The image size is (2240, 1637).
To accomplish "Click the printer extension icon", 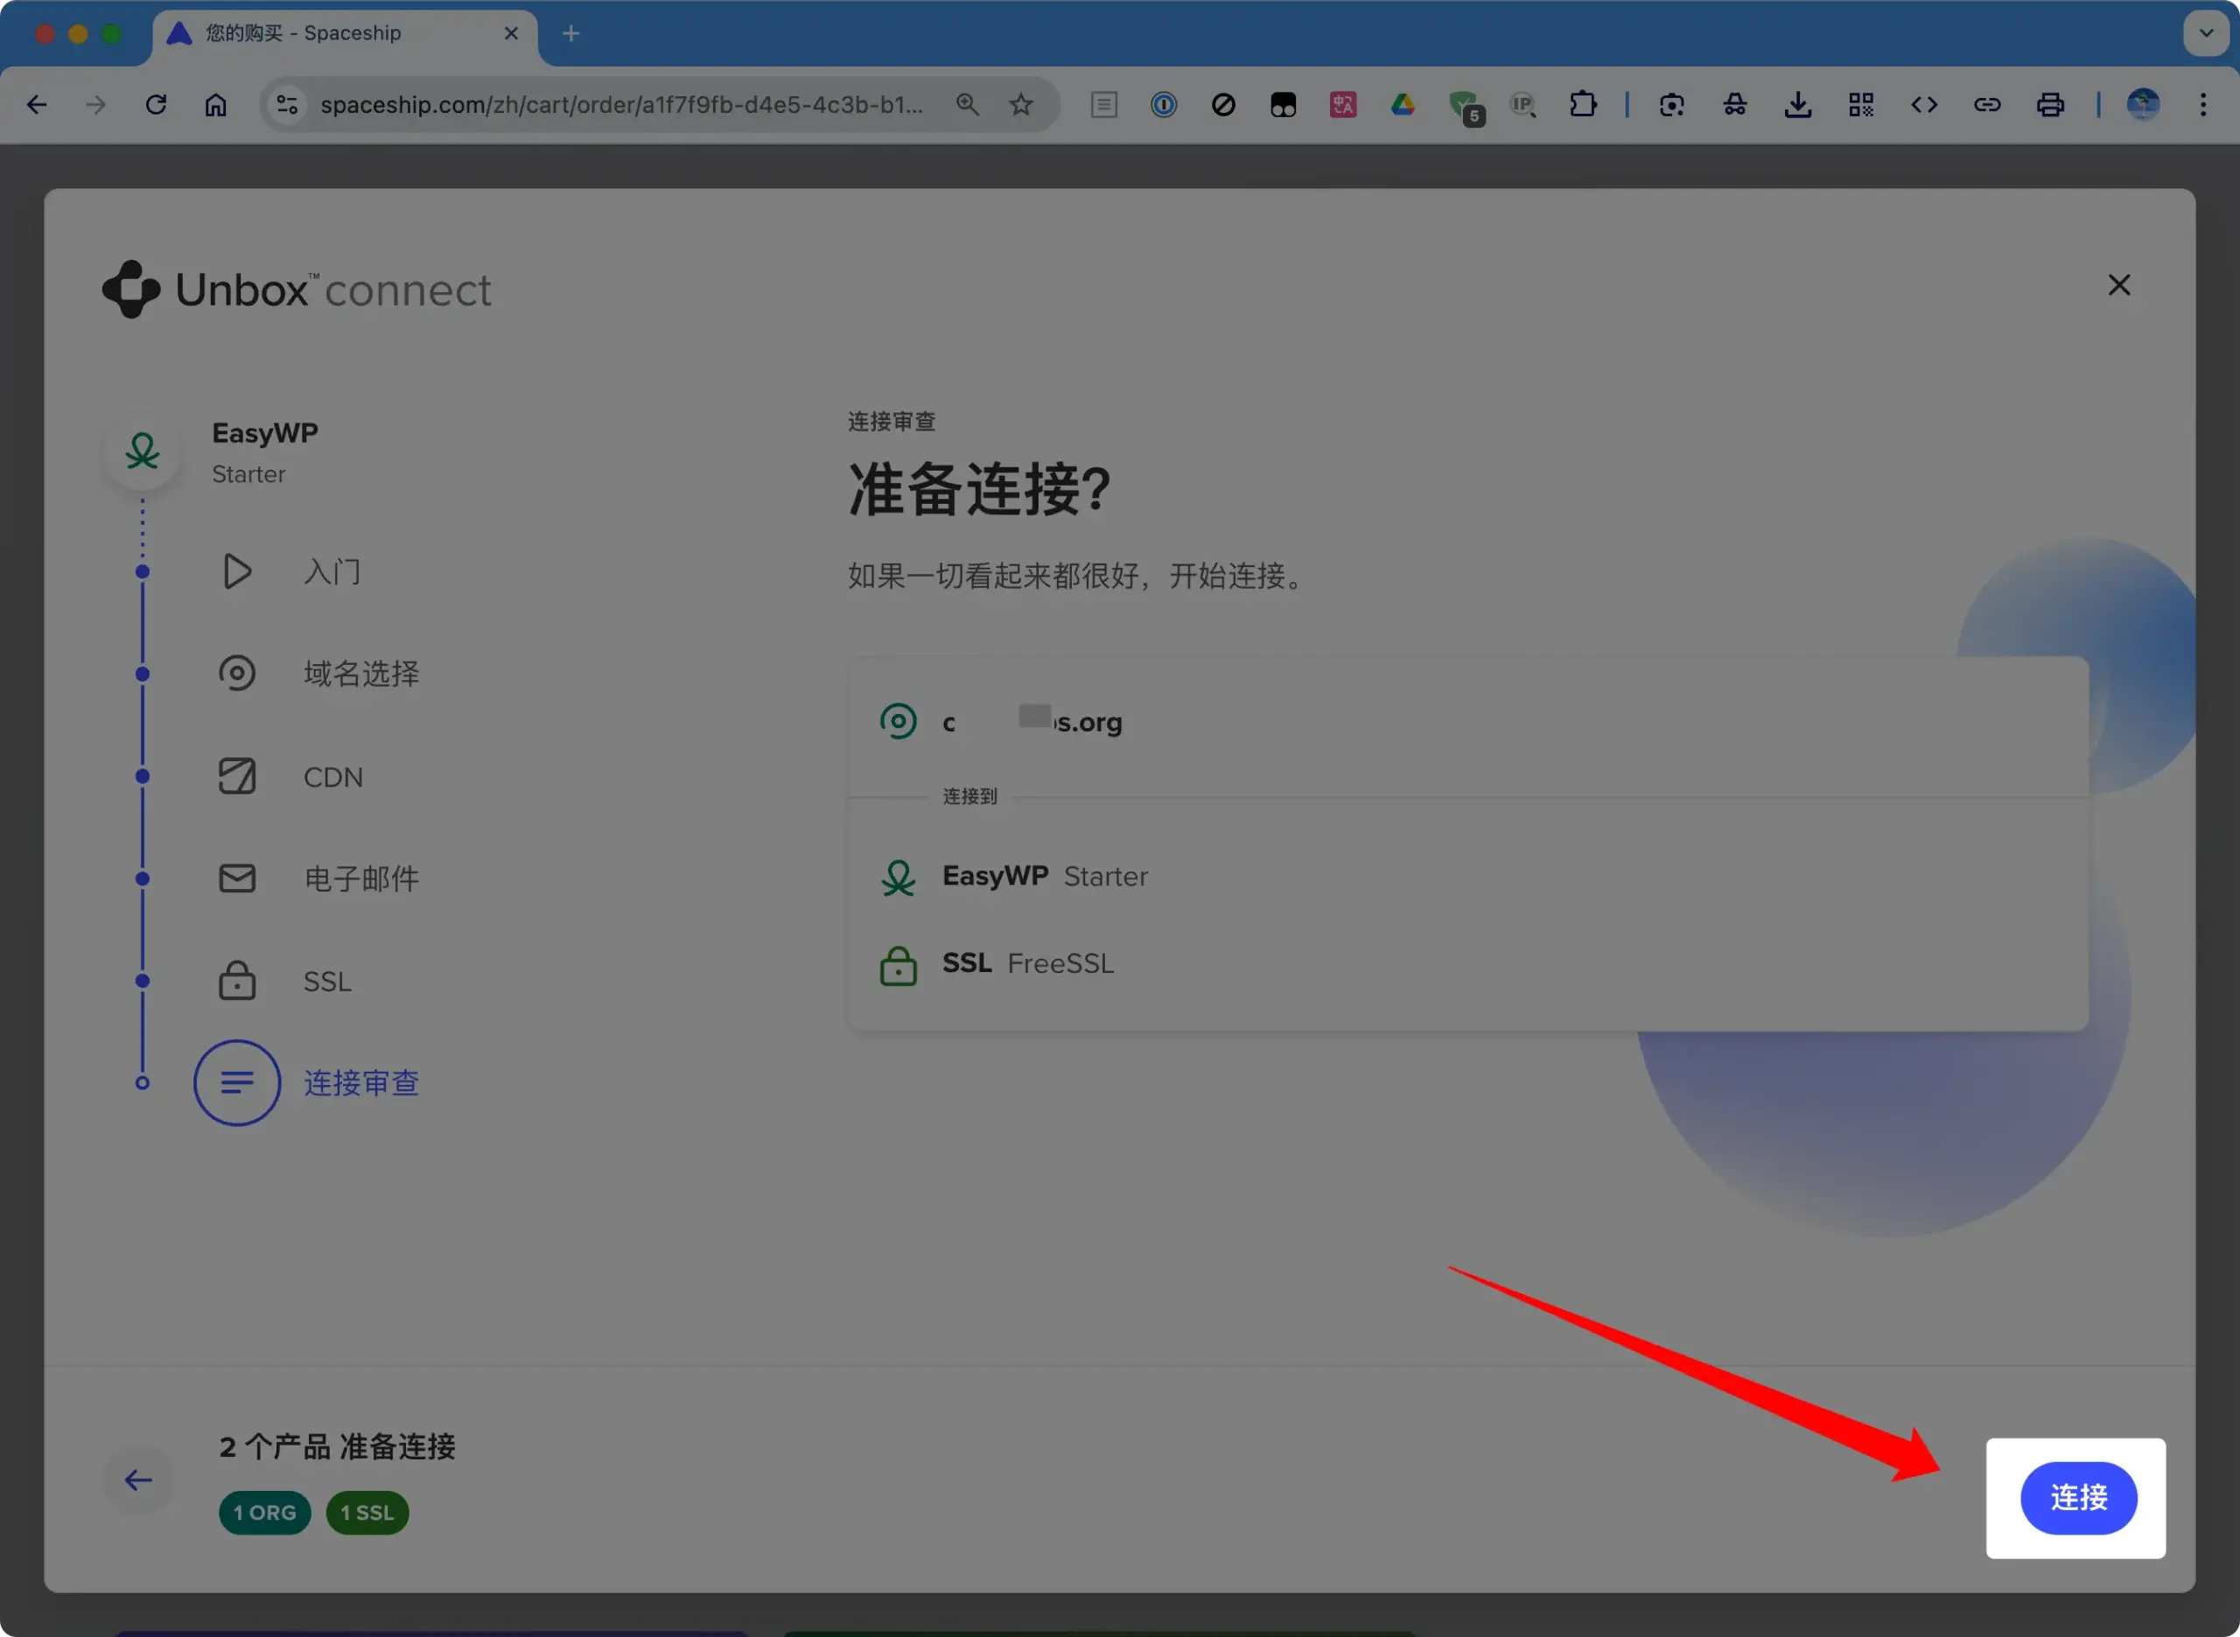I will click(2050, 104).
